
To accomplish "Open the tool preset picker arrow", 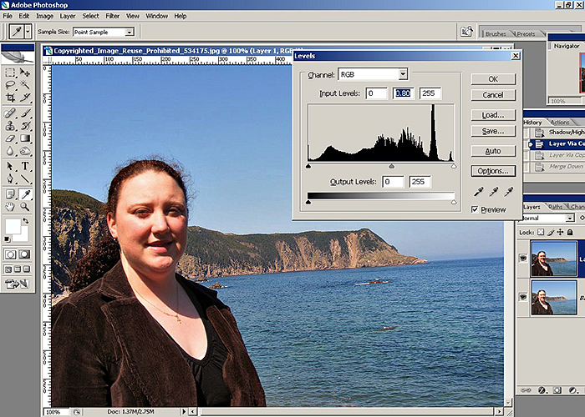I will (28, 32).
